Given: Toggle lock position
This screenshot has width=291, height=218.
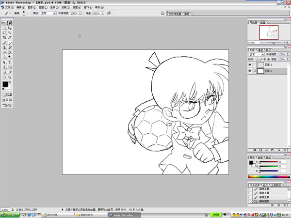Looking at the screenshot, I should 264,59.
